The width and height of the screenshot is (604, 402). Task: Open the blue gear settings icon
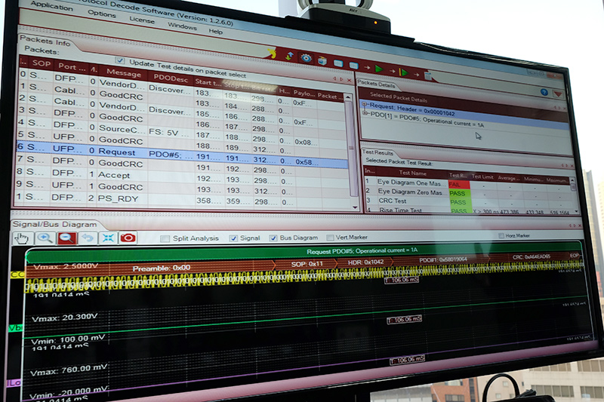tap(307, 58)
